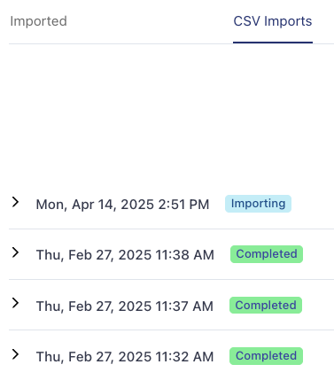Click Completed badge for 11:37 AM import
This screenshot has height=380, width=334.
point(266,306)
